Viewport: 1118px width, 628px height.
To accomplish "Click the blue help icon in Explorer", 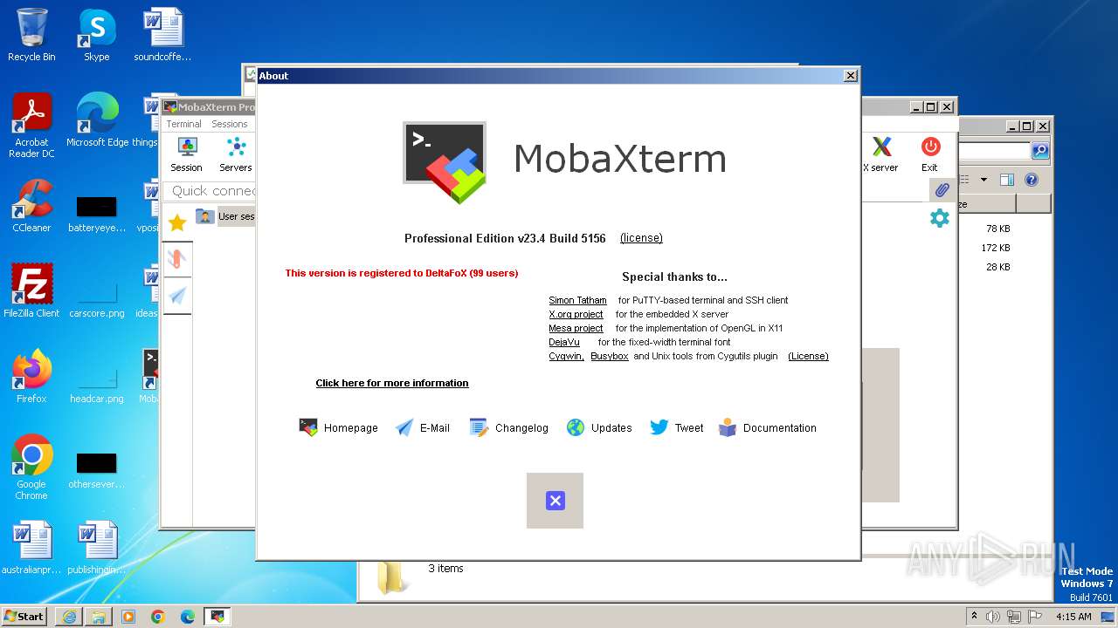I will point(1032,180).
